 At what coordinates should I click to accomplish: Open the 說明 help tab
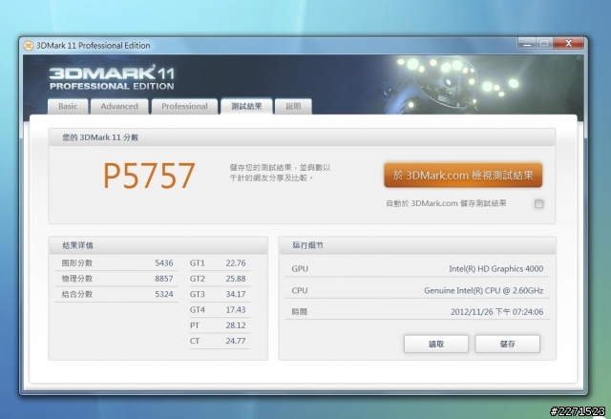coord(293,106)
